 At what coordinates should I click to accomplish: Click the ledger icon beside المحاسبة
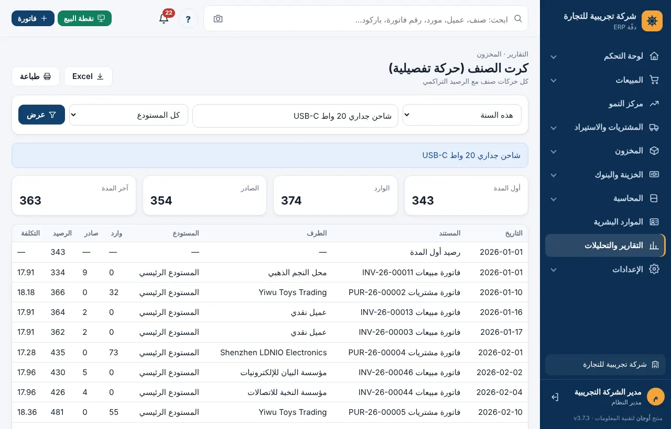[654, 198]
